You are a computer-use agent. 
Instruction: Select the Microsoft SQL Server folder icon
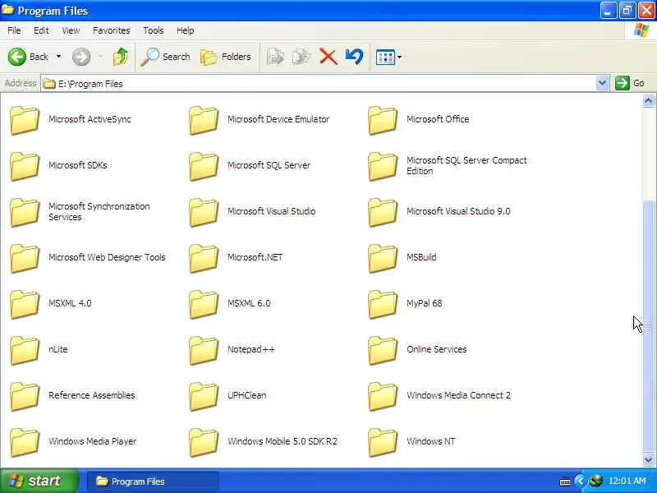coord(204,167)
